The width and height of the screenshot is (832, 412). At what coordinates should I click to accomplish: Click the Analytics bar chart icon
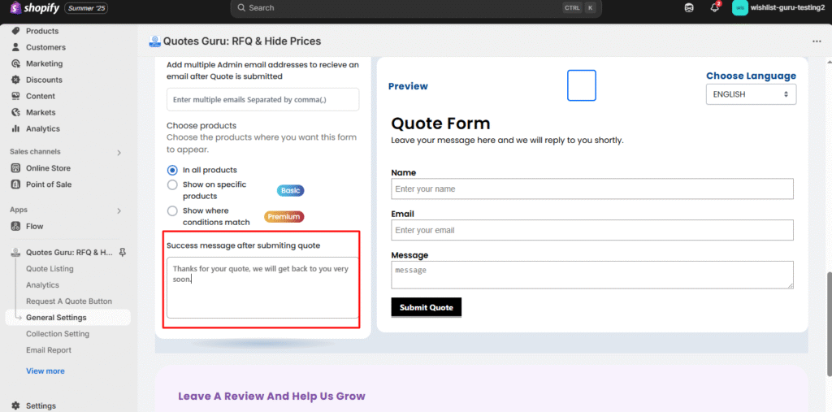point(15,128)
